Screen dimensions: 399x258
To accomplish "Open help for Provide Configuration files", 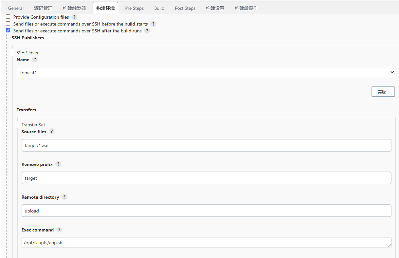I will click(74, 17).
